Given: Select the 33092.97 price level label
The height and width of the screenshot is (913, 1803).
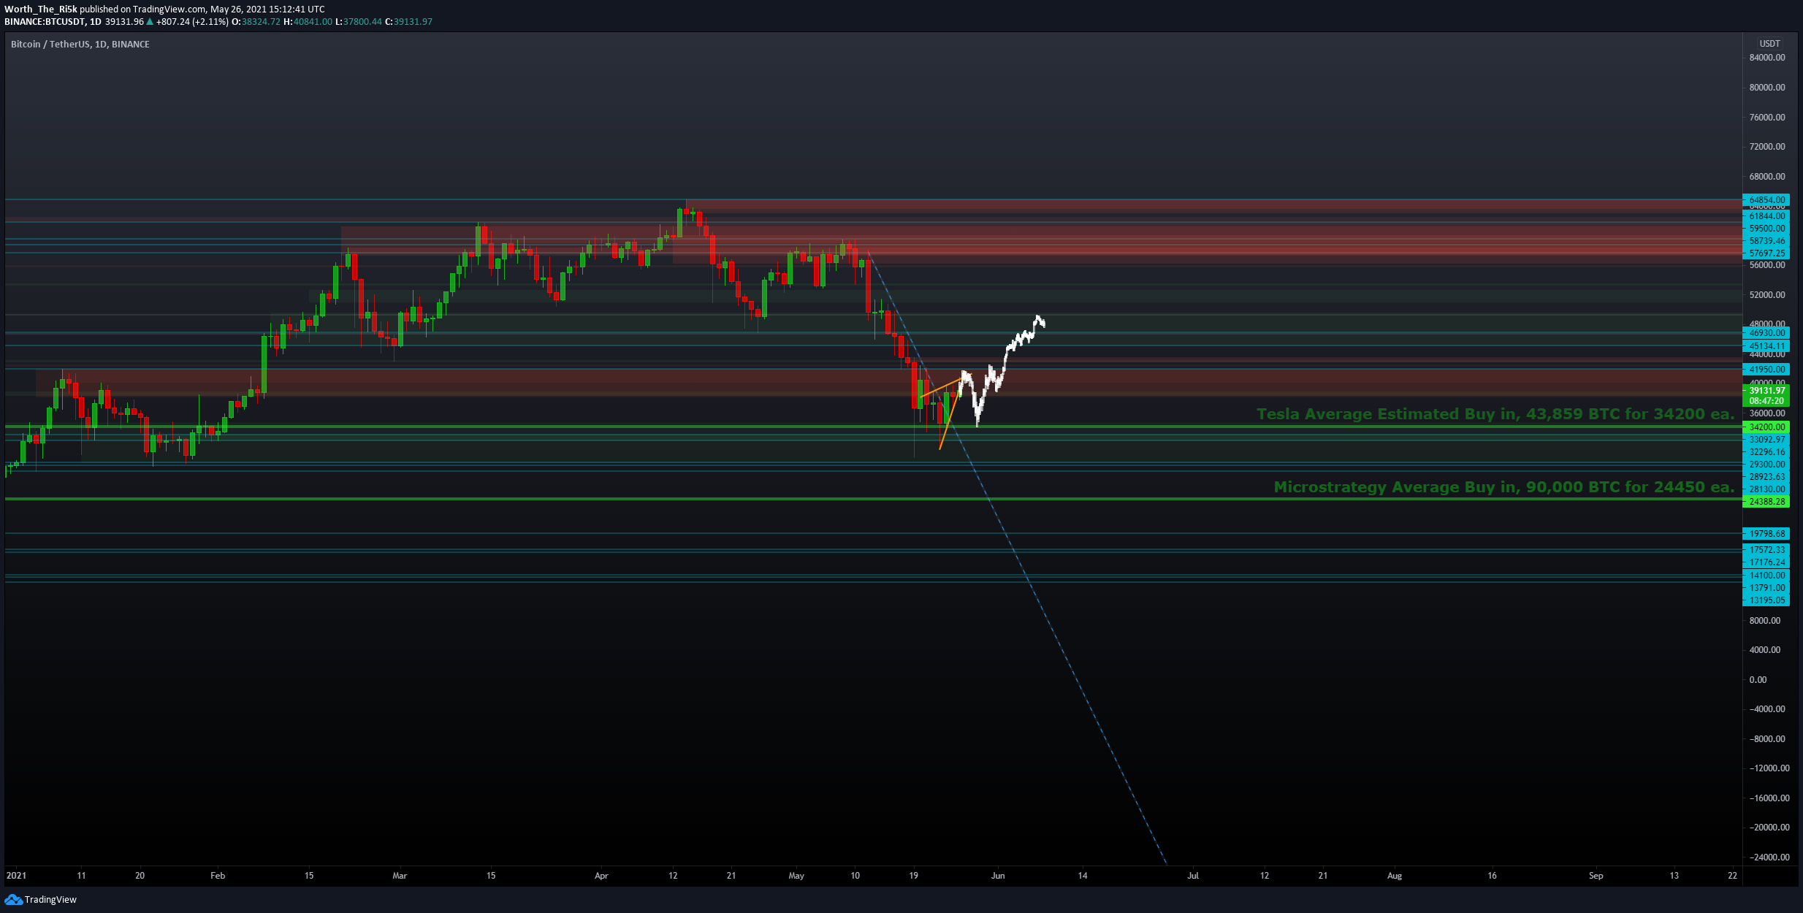Looking at the screenshot, I should tap(1766, 440).
